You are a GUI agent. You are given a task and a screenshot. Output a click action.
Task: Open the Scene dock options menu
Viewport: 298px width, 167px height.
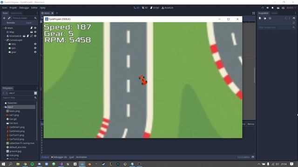[x=37, y=13]
